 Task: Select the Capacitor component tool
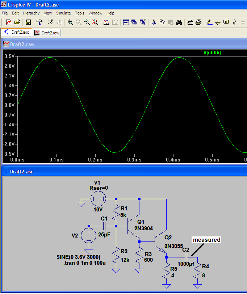pyautogui.click(x=243, y=22)
